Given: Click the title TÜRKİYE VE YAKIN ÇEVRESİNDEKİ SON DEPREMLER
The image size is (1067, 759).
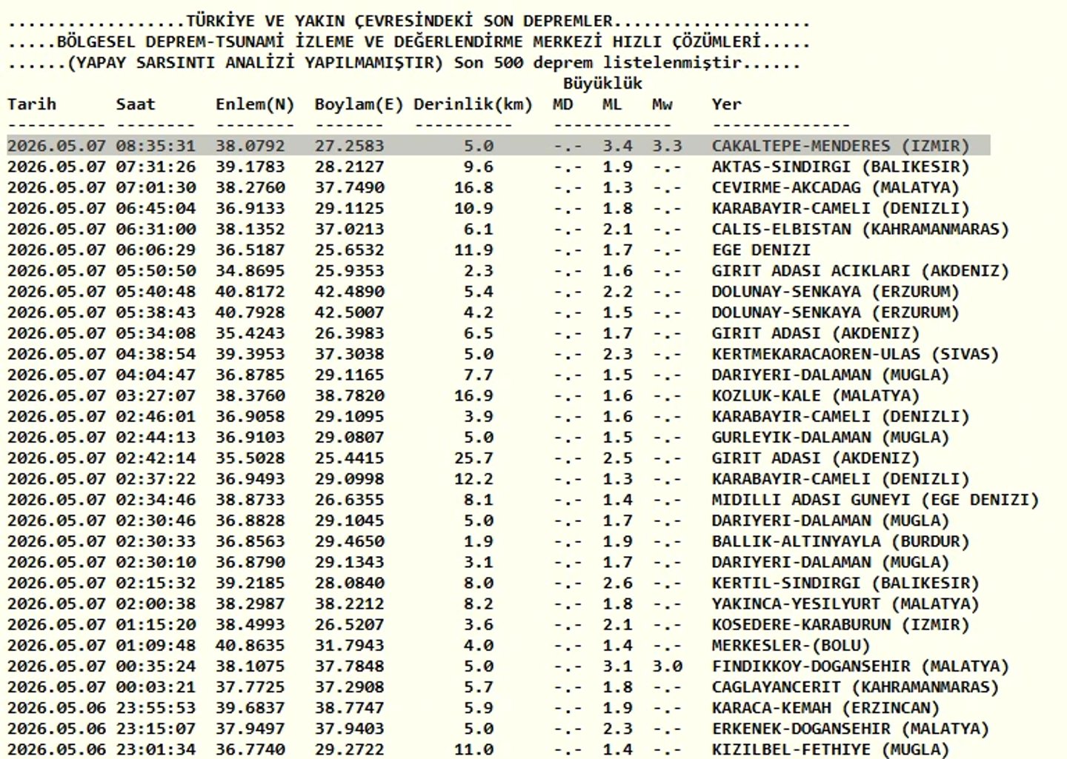Looking at the screenshot, I should coord(399,21).
